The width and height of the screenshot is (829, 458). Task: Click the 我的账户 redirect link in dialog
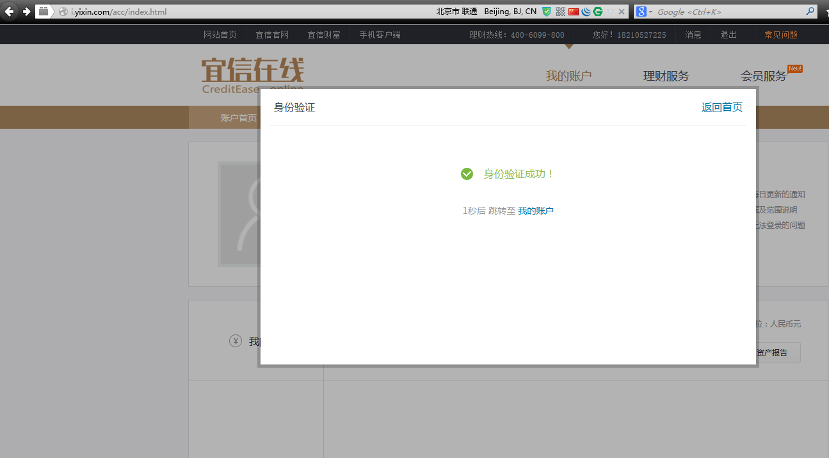(536, 211)
